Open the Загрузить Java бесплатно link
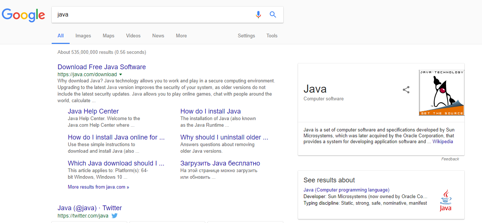The height and width of the screenshot is (223, 482). [x=220, y=163]
